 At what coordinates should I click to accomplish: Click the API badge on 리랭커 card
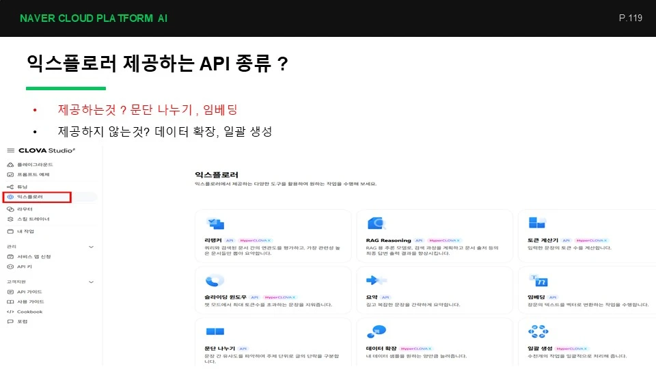click(x=230, y=241)
